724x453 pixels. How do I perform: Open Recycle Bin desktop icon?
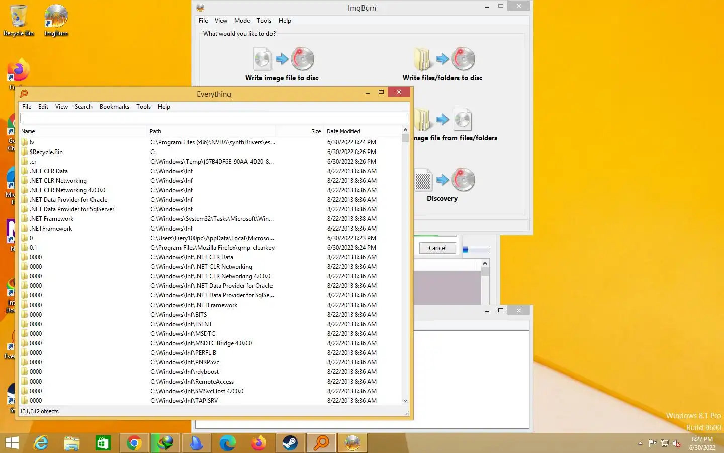(19, 21)
